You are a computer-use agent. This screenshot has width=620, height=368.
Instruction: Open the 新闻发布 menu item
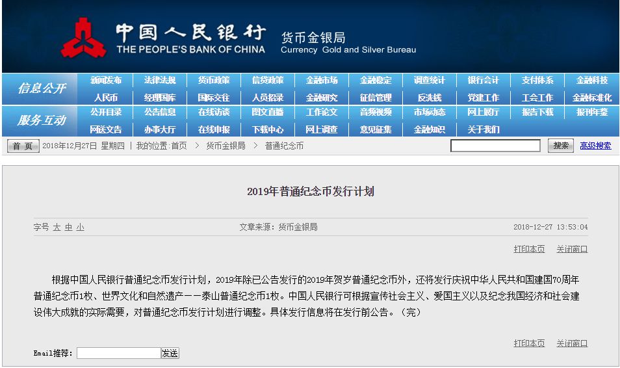coord(105,81)
